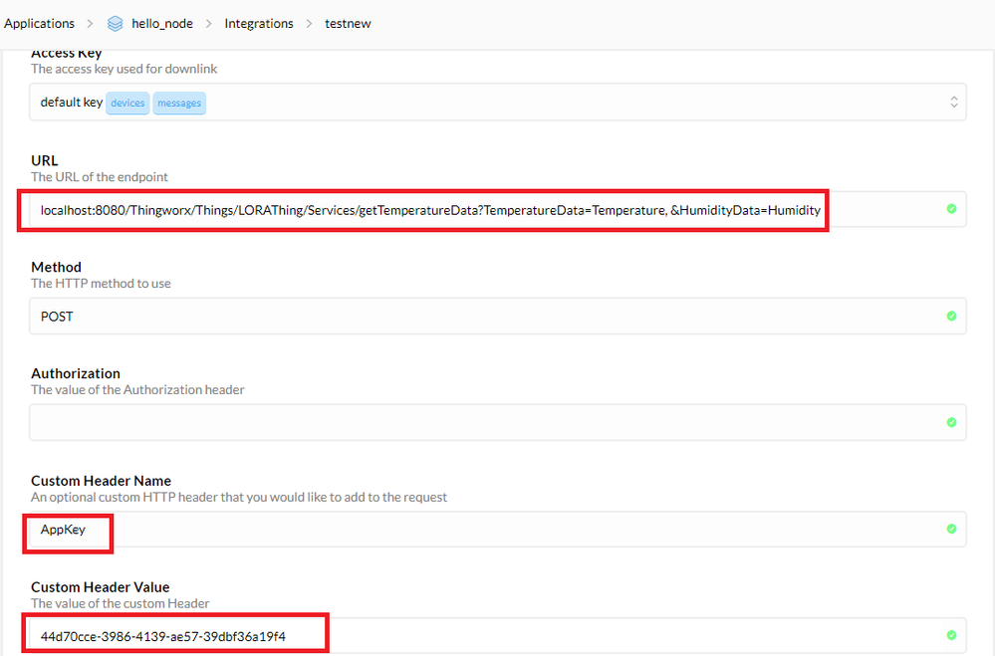Click the 'messages' tag on default key
The width and height of the screenshot is (995, 656).
(x=179, y=103)
